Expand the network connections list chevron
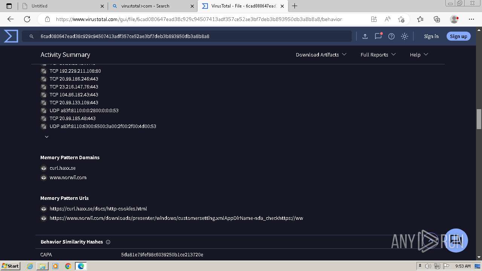Screen dimensions: 482x271 pyautogui.click(x=47, y=137)
